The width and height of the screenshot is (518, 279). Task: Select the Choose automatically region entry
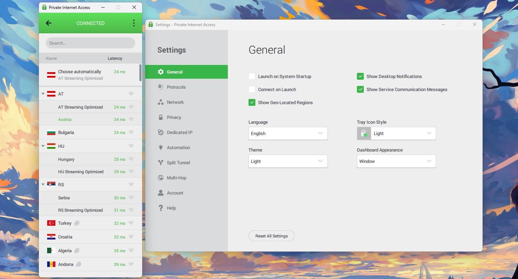tap(89, 75)
